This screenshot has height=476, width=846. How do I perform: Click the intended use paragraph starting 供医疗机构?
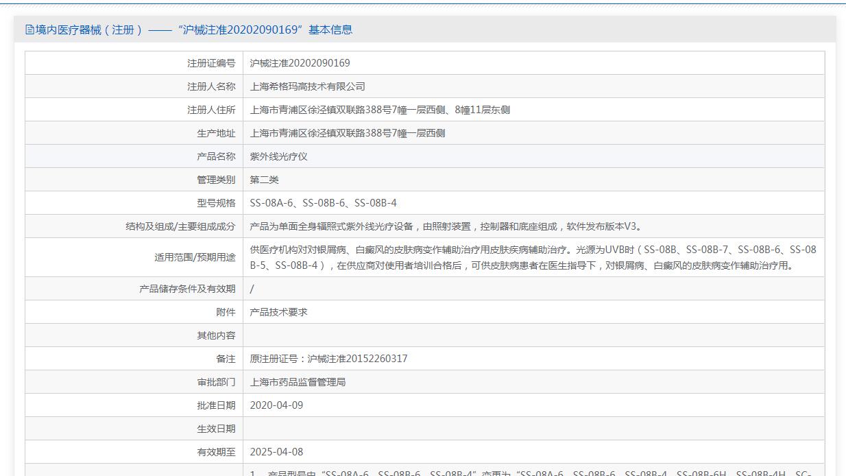click(533, 257)
